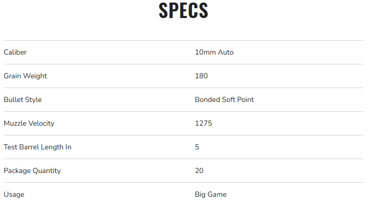This screenshot has width=370, height=206.
Task: Select the test barrel length value 5
Action: (x=197, y=147)
